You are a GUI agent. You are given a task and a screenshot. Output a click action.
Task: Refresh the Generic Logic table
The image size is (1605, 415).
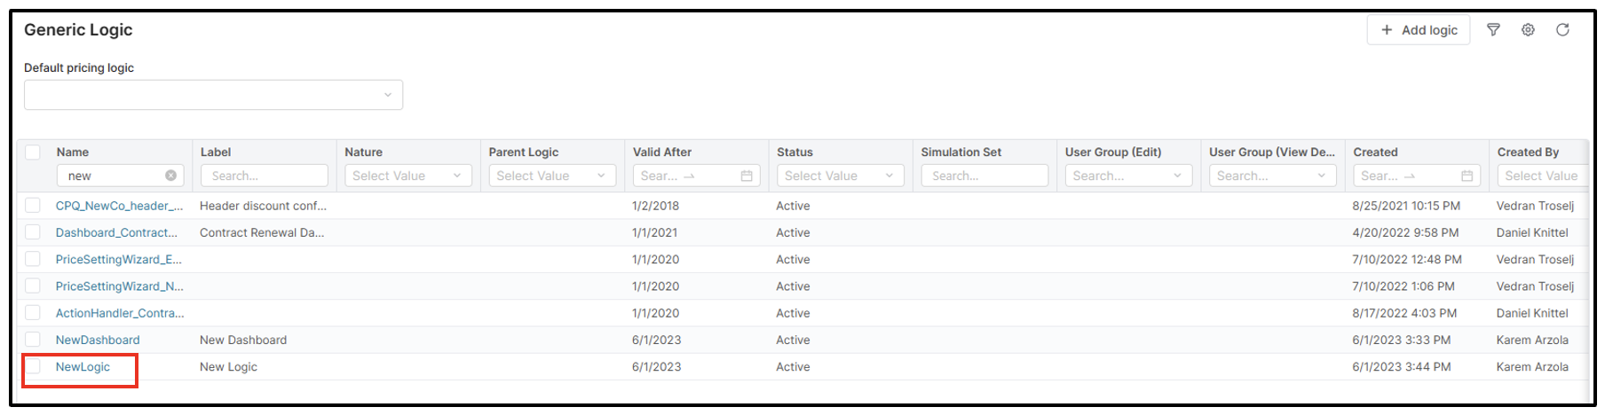[1562, 30]
